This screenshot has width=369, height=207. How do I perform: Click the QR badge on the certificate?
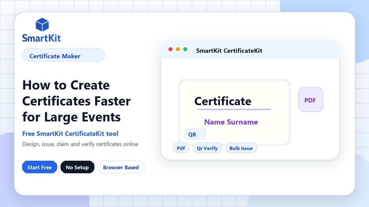pos(195,134)
